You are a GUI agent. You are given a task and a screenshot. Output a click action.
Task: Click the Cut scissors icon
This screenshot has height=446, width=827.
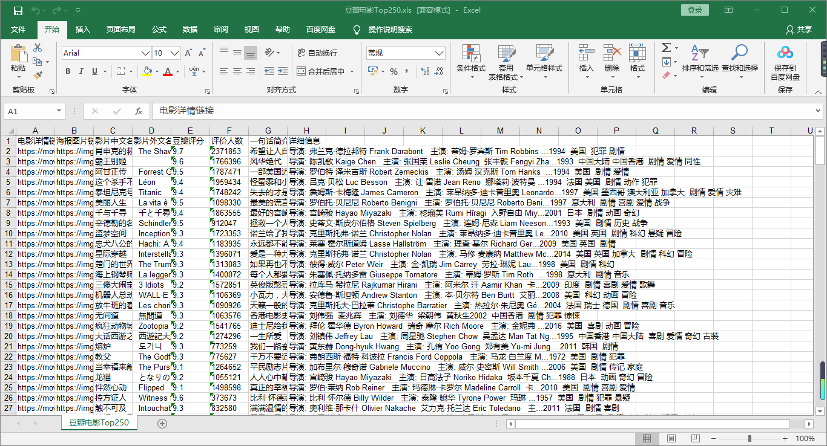(x=38, y=48)
